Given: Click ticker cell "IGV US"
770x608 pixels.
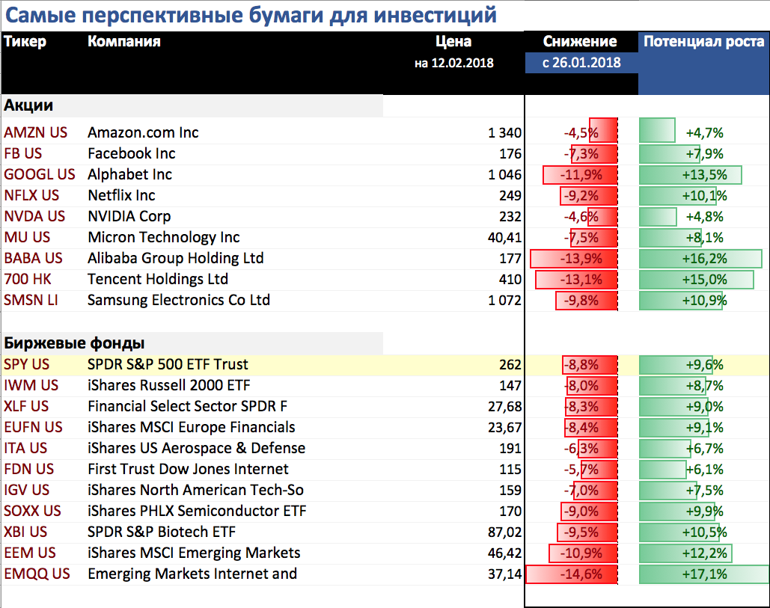Looking at the screenshot, I should [26, 490].
